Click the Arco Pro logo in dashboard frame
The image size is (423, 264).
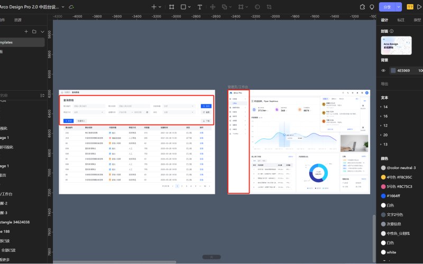tap(236, 93)
